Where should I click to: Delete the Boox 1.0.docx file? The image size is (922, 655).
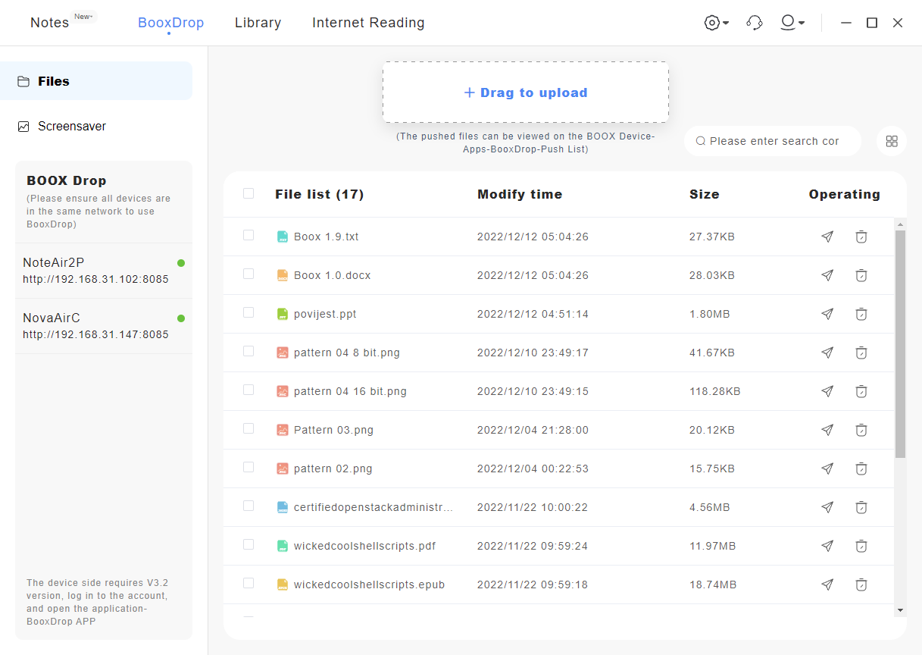point(861,275)
